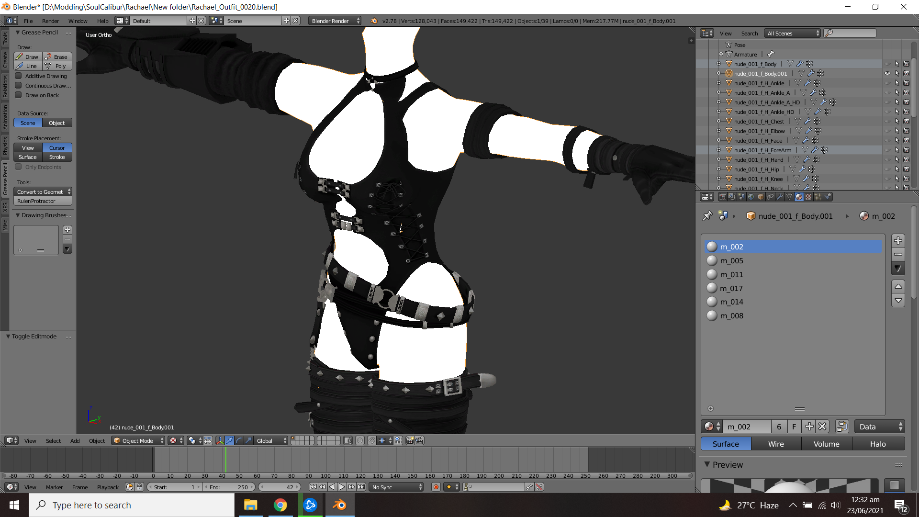
Task: Open the Render menu
Action: pos(50,21)
